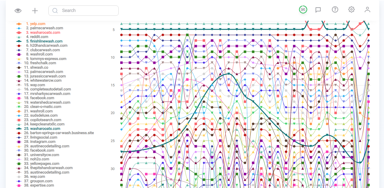This screenshot has width=384, height=188.
Task: Open the chat messages icon
Action: pyautogui.click(x=318, y=10)
